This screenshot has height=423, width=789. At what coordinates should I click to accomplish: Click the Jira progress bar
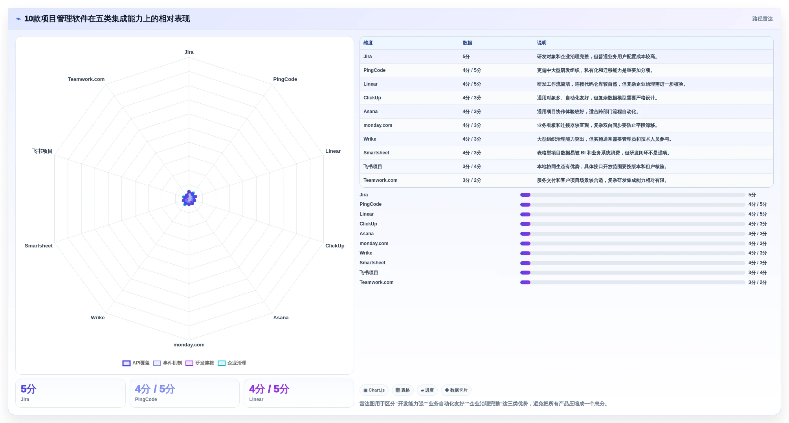tap(633, 195)
